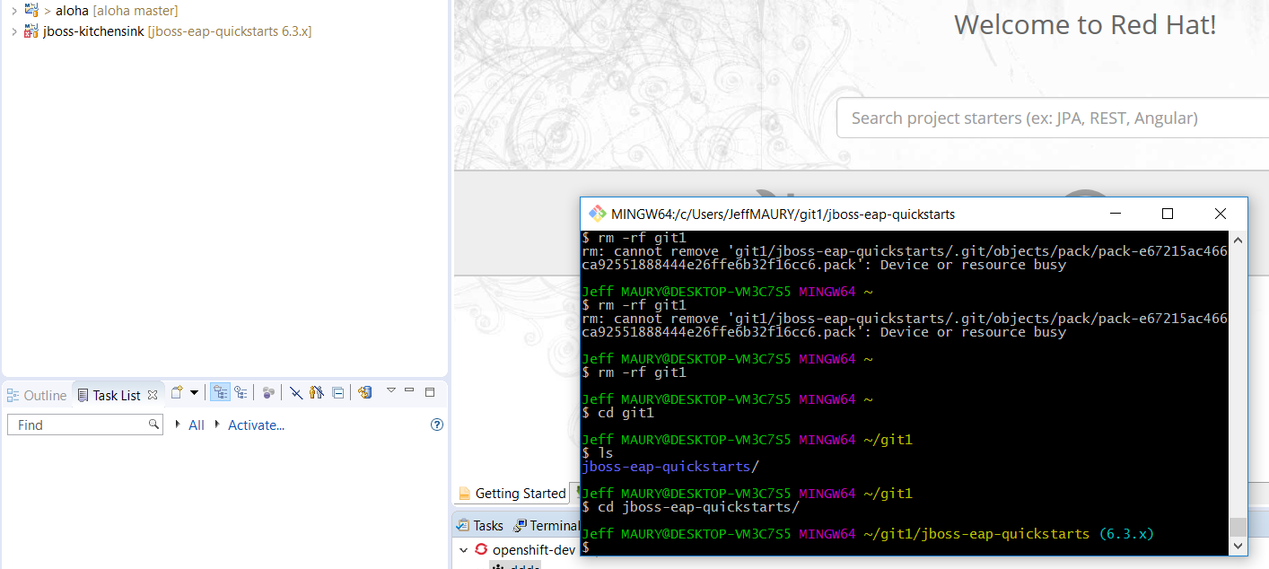Screen dimensions: 1269x569
Task: Select the Getting Started tab
Action: point(512,493)
